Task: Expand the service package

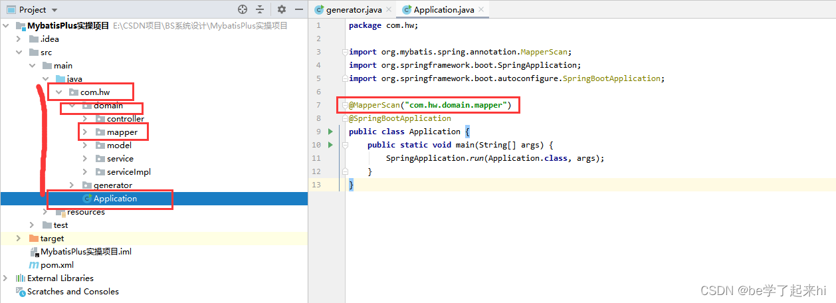Action: (85, 159)
